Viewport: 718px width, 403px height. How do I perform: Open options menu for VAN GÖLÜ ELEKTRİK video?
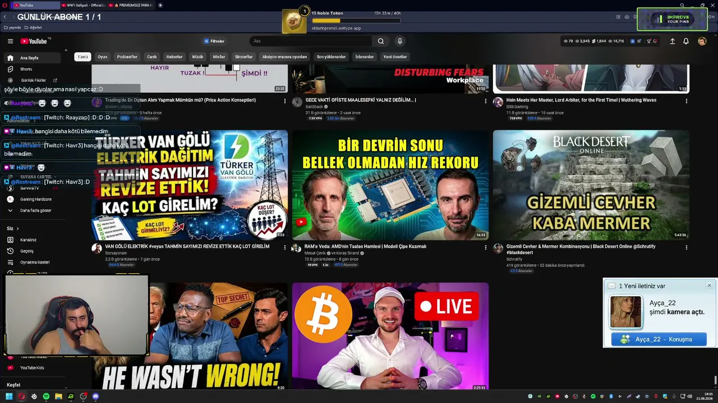285,247
